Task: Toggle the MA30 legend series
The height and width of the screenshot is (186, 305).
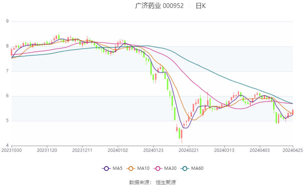Action: point(165,168)
